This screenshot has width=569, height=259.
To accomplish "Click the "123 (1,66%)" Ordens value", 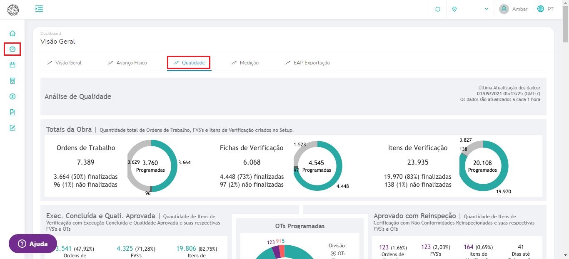I will point(393,247).
